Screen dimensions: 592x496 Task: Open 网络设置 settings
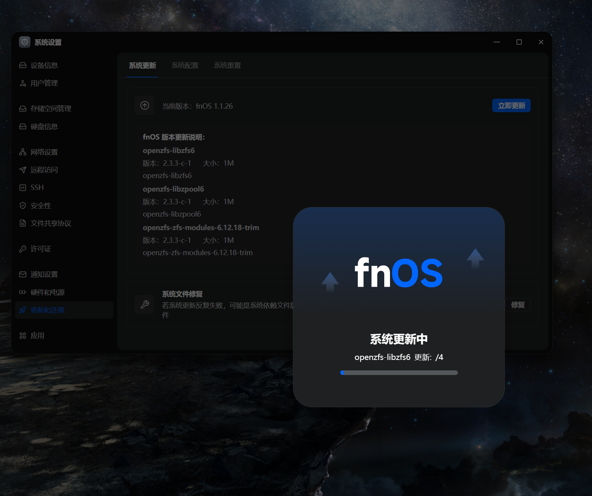pyautogui.click(x=64, y=152)
